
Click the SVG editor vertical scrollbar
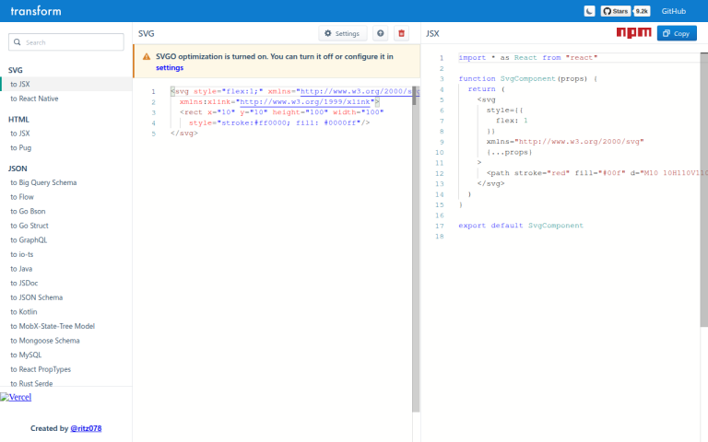[416, 250]
